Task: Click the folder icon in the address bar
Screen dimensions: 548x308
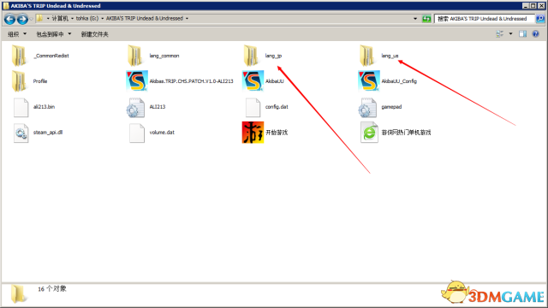Action: 39,18
